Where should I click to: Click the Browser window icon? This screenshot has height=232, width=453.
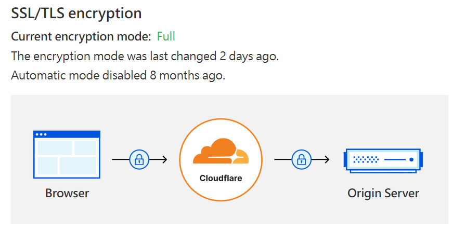click(x=67, y=154)
